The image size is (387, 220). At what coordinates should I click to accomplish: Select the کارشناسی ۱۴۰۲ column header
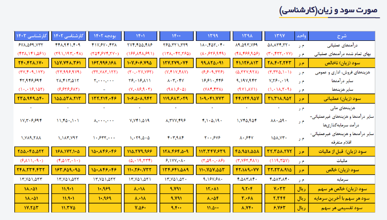(x=69, y=35)
